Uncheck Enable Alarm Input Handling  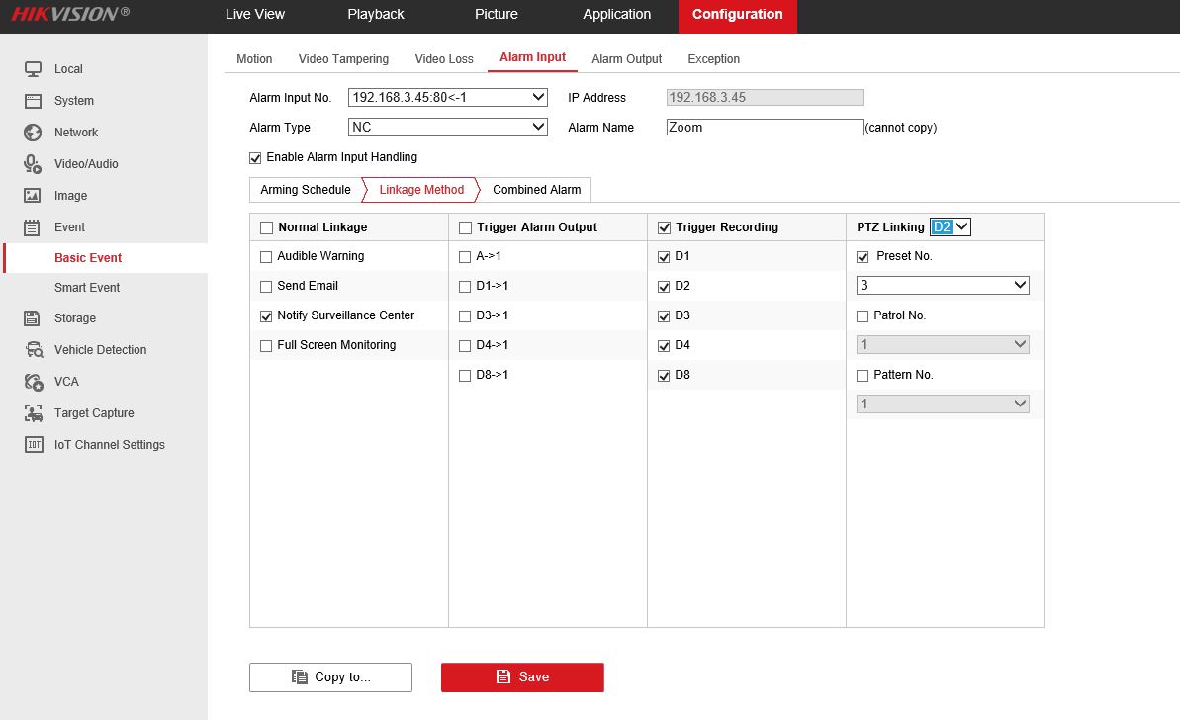tap(255, 158)
